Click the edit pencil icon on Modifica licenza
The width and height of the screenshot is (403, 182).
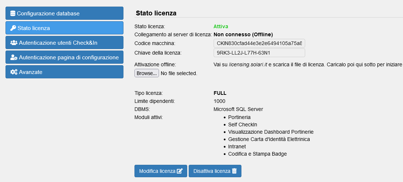(x=180, y=171)
